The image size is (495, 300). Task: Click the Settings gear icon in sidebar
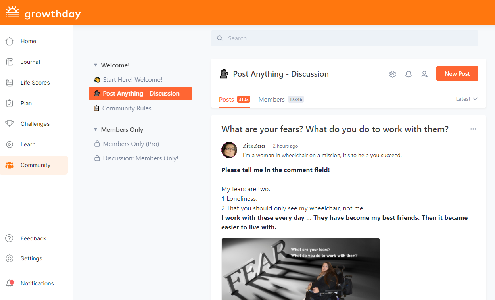pos(10,258)
